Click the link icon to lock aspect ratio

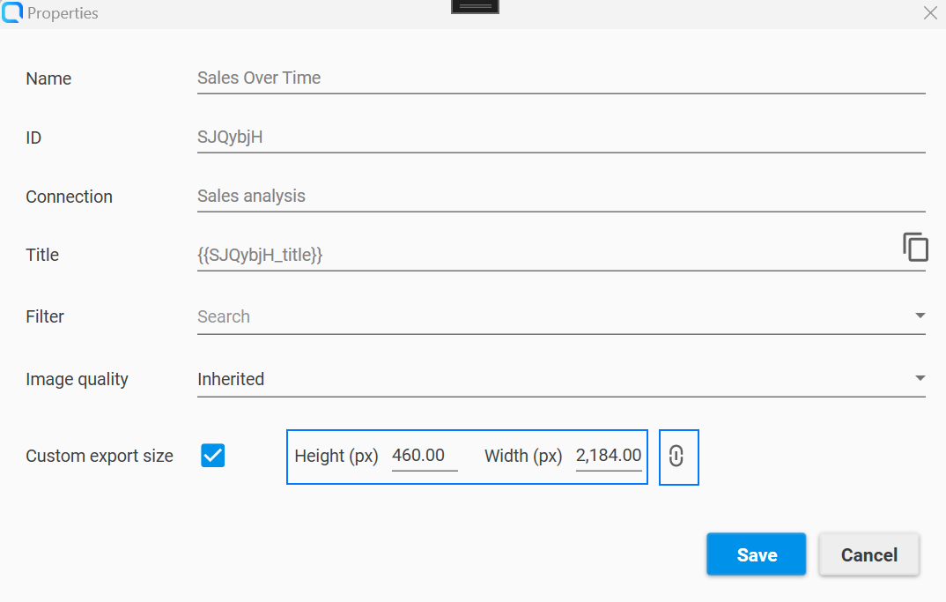678,457
